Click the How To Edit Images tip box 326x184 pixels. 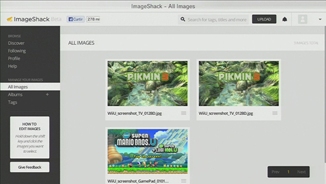pyautogui.click(x=30, y=137)
